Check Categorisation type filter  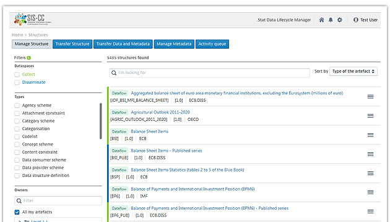point(17,129)
